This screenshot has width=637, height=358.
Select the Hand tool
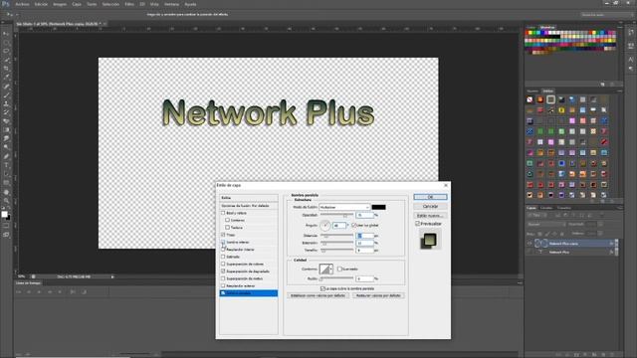click(x=6, y=192)
